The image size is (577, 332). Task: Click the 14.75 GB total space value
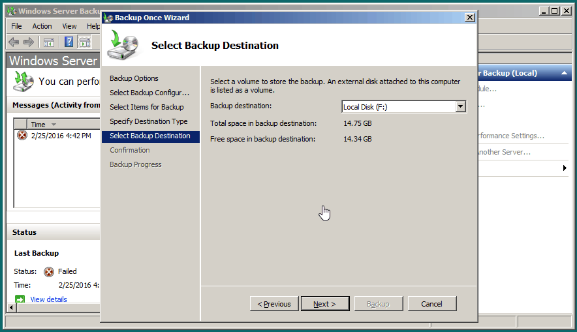pos(357,123)
